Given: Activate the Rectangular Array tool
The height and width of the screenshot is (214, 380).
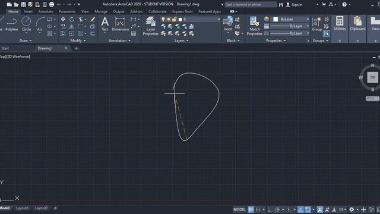Looking at the screenshot, I should coord(81,33).
